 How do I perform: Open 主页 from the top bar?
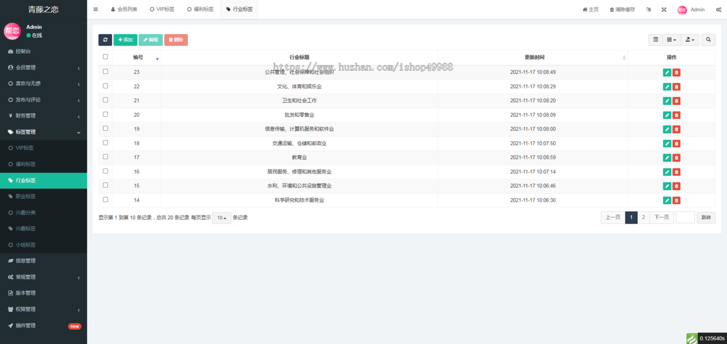coord(591,10)
